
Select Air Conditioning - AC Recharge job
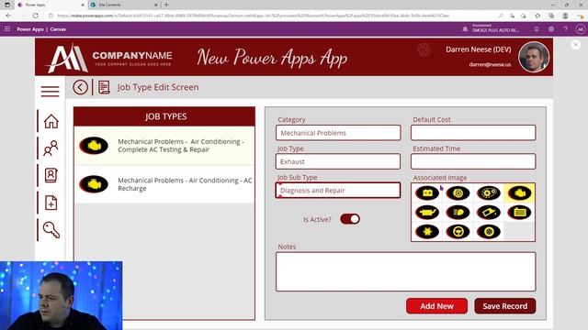164,184
